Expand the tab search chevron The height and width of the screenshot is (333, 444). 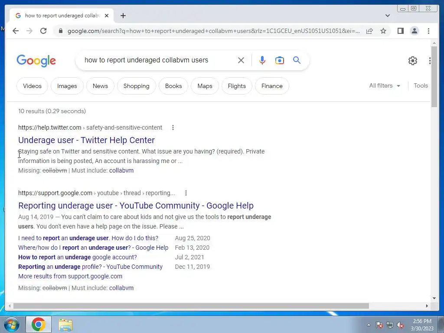387,16
